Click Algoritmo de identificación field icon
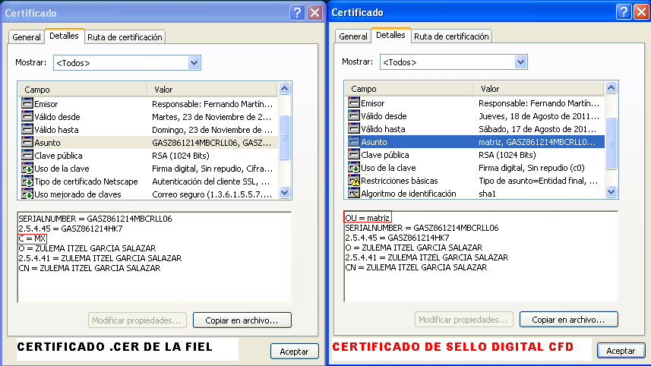Viewport: 651px width, 366px height. click(x=354, y=194)
